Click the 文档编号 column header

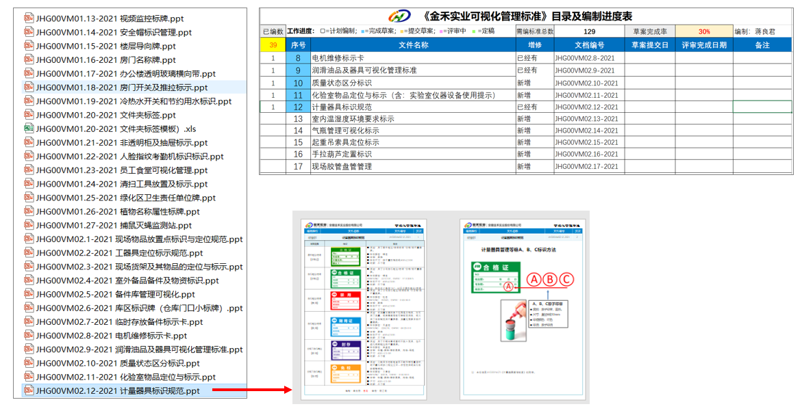pyautogui.click(x=589, y=45)
